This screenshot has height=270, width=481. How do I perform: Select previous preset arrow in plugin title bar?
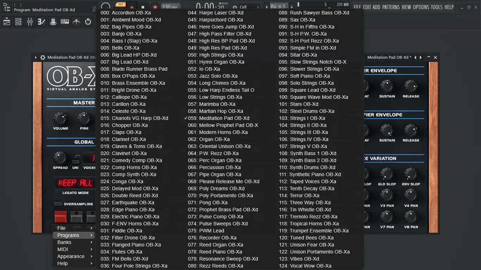[x=415, y=57]
